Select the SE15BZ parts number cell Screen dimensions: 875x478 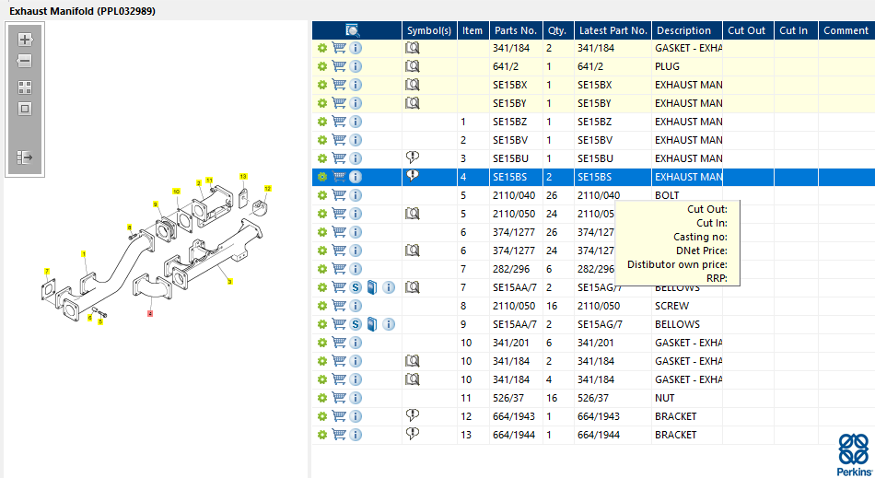(x=516, y=122)
